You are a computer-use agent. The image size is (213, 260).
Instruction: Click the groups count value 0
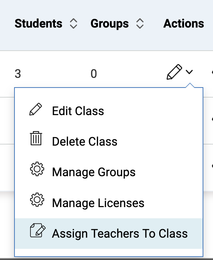(94, 74)
